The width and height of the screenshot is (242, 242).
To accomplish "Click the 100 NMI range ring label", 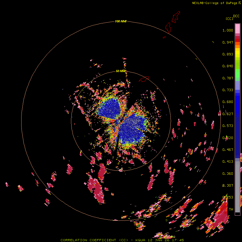I will point(121,21).
